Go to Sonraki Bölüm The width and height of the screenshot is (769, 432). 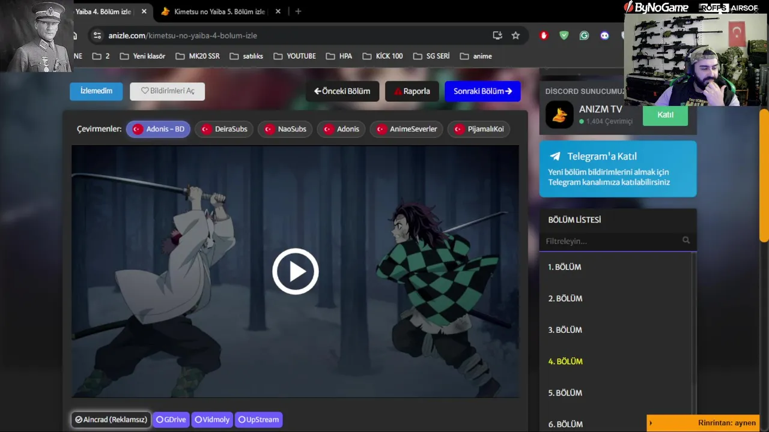pyautogui.click(x=482, y=91)
